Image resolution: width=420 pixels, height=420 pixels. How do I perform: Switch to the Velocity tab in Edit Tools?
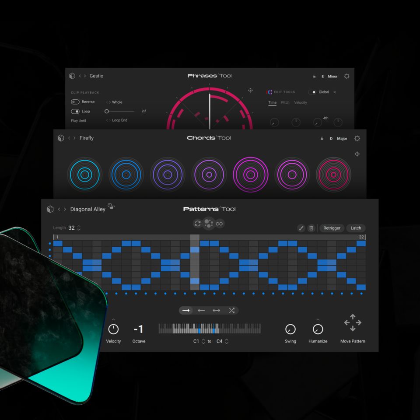pos(300,102)
